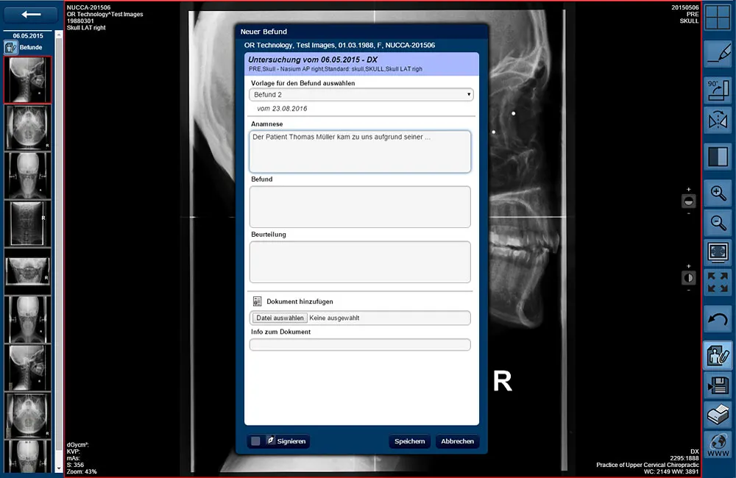Click the zoom in magnifier

tap(717, 193)
